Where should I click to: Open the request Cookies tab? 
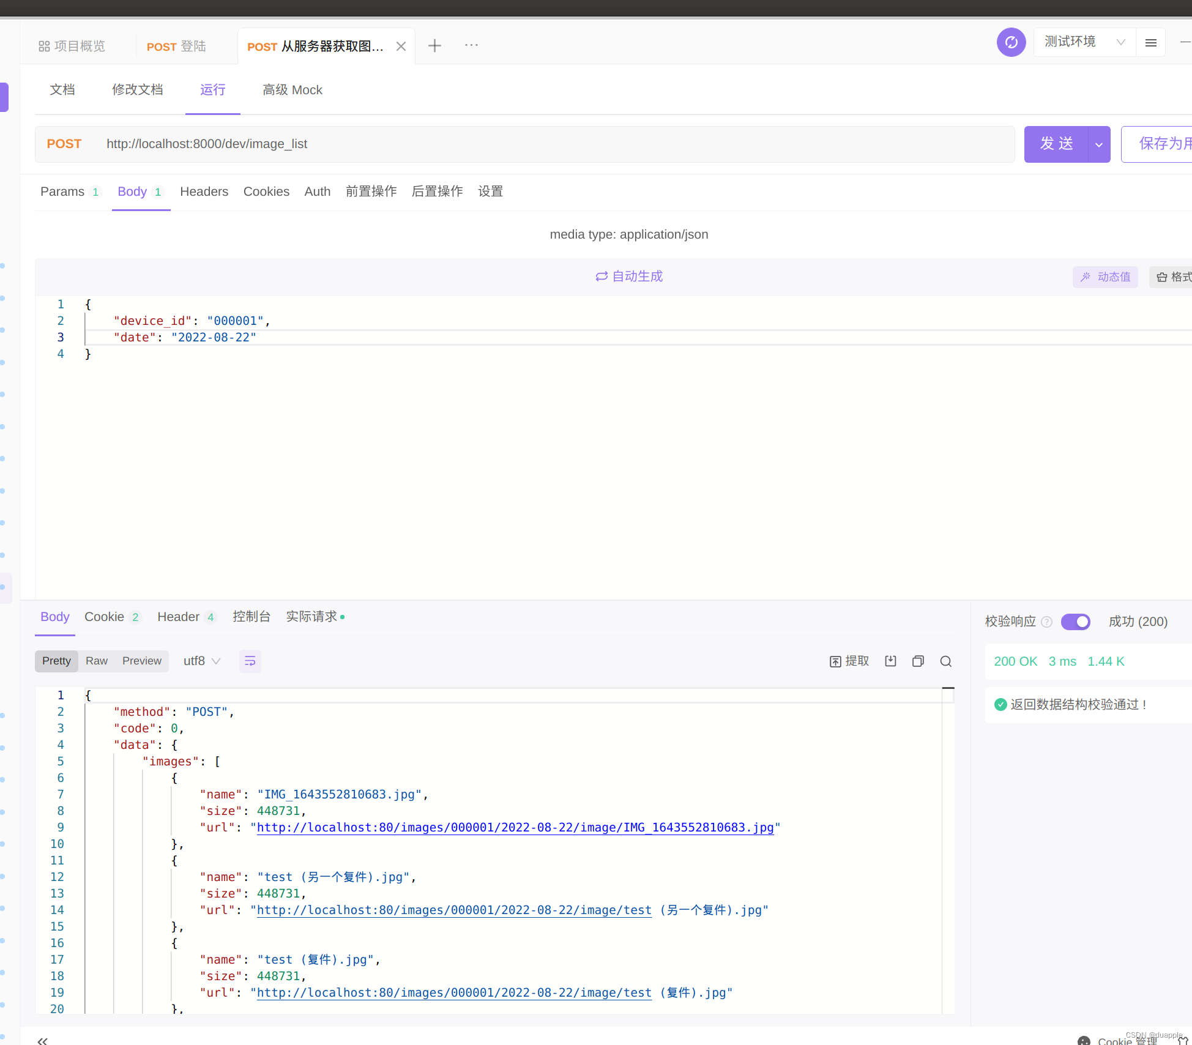click(x=266, y=192)
